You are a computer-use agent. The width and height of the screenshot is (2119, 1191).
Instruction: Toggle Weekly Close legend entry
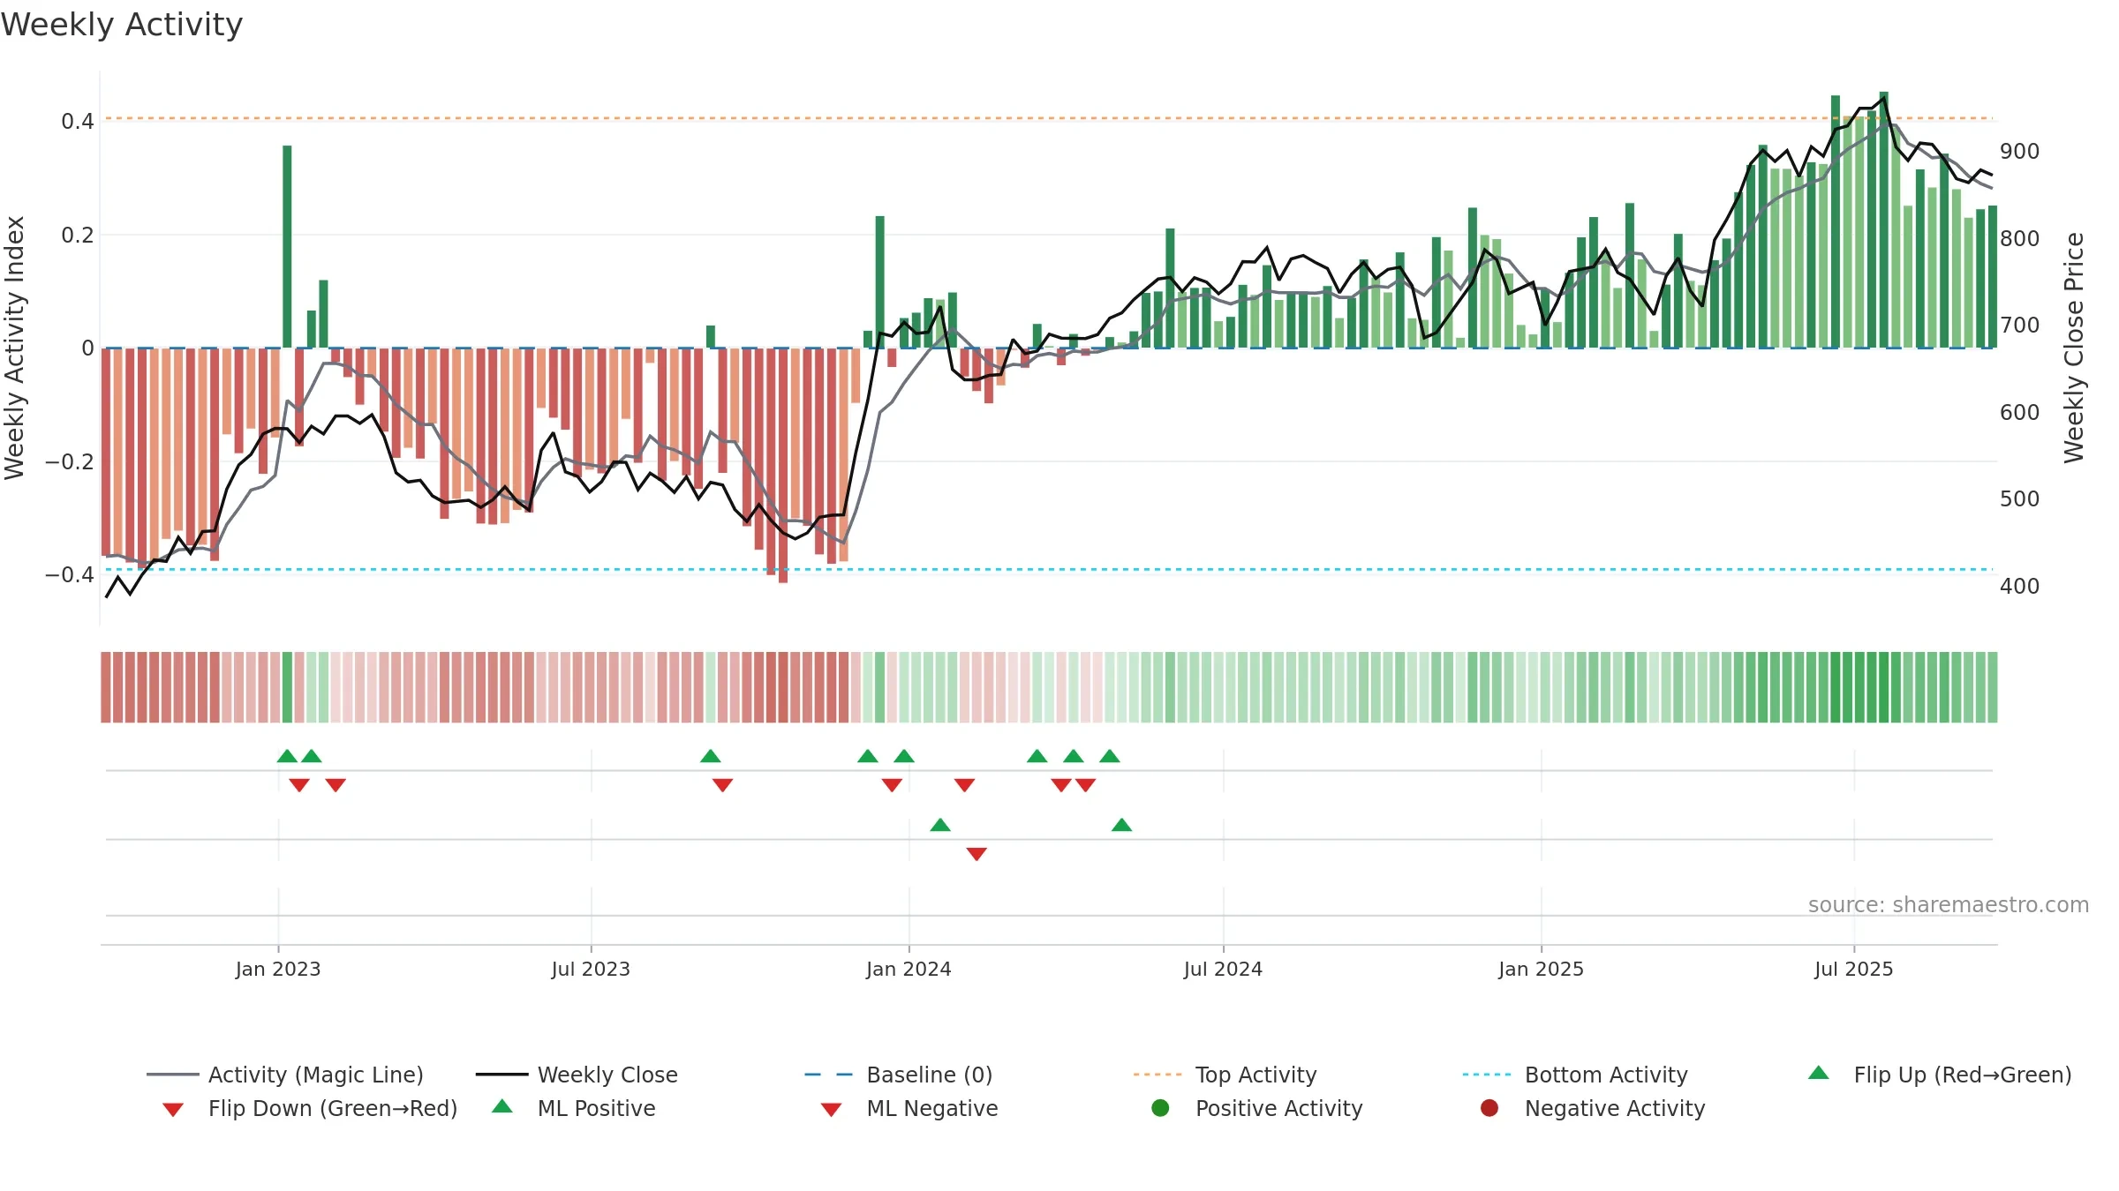(577, 1075)
